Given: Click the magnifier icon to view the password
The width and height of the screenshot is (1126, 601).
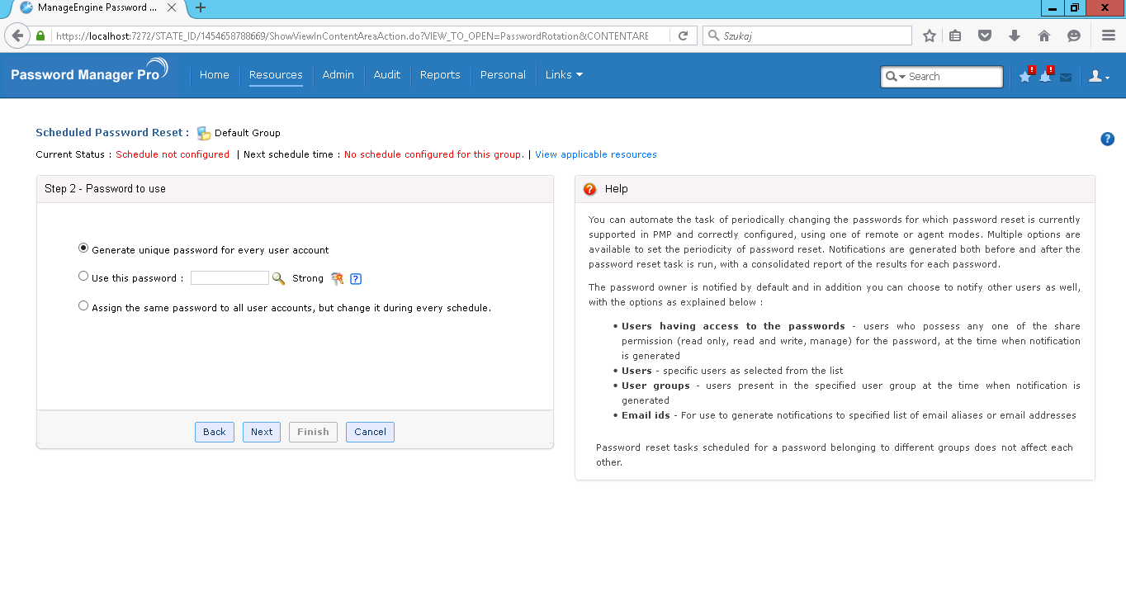Looking at the screenshot, I should [279, 279].
